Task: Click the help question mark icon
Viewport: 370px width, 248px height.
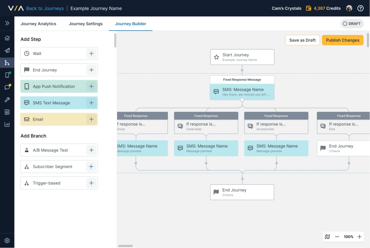Action: 360,8
